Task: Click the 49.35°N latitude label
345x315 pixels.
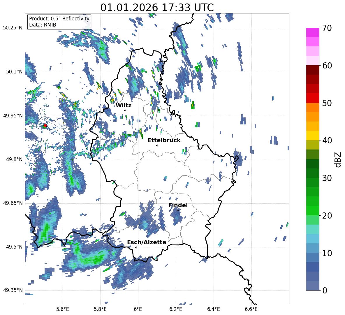Action: click(13, 290)
